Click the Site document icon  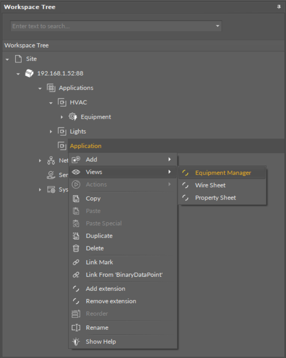(x=18, y=59)
